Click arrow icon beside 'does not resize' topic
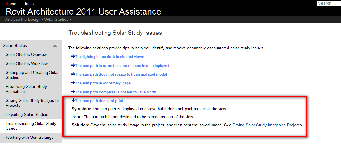The image size is (341, 154). click(73, 74)
